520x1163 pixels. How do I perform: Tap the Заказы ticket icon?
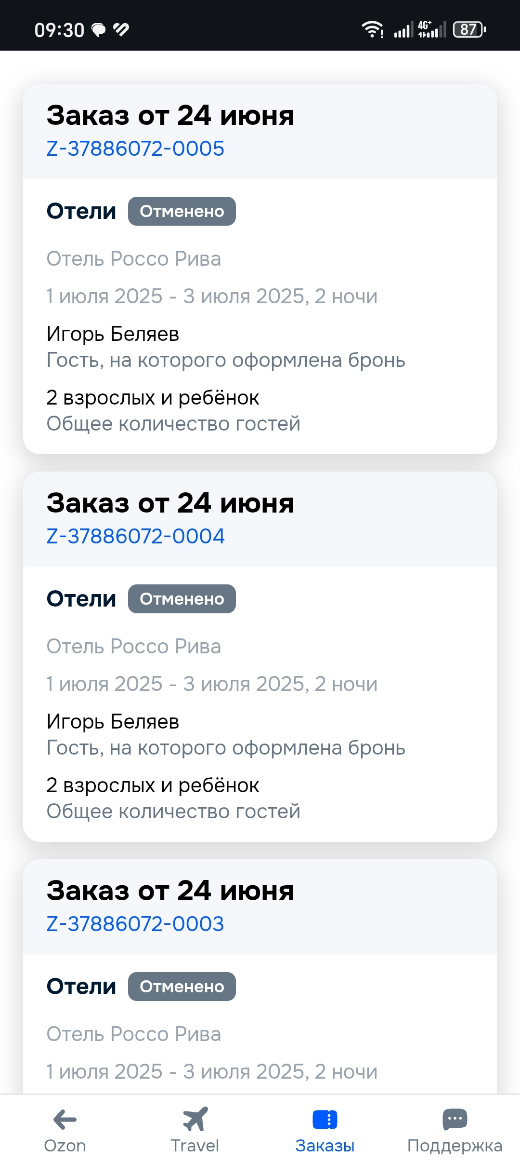coord(325,1119)
